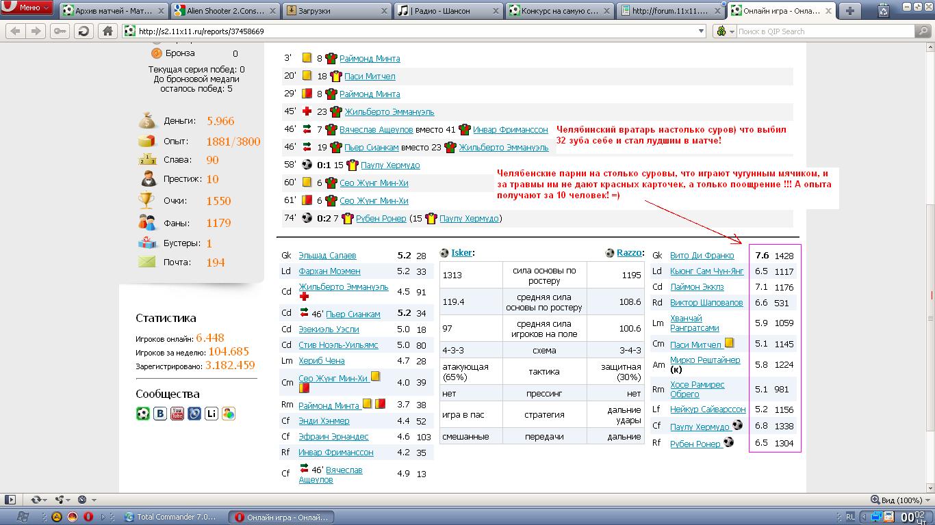The image size is (935, 525).
Task: Click the LiveInternet 'Li' community icon
Action: 212,414
